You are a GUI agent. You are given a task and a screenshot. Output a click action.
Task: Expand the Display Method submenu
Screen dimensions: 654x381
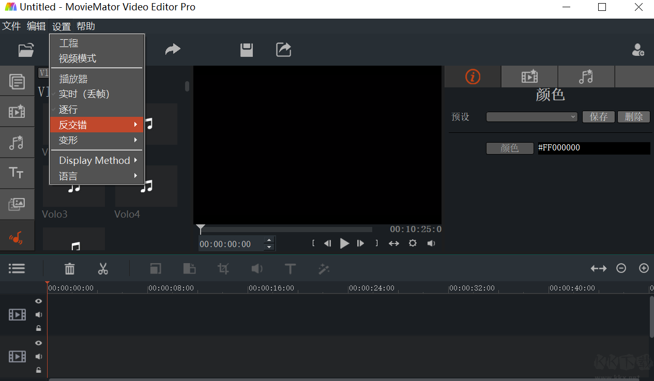click(x=97, y=160)
